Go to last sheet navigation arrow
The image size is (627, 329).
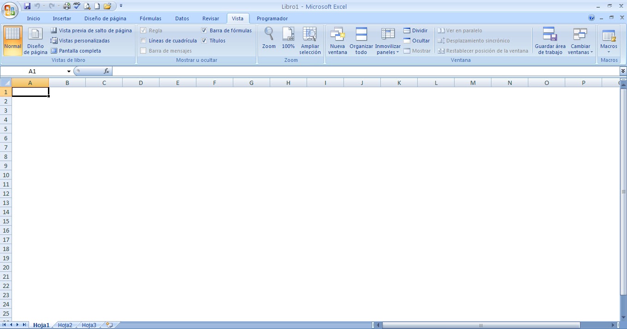24,325
